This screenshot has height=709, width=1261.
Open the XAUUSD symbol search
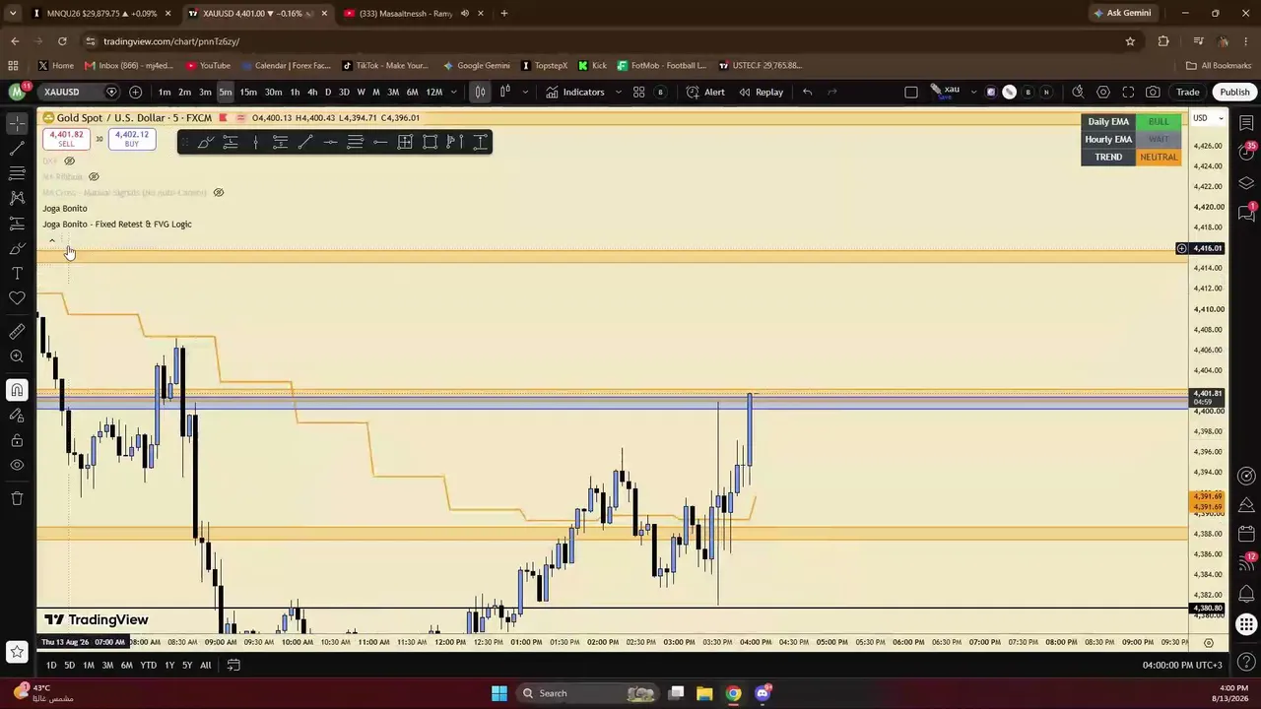[x=61, y=92]
